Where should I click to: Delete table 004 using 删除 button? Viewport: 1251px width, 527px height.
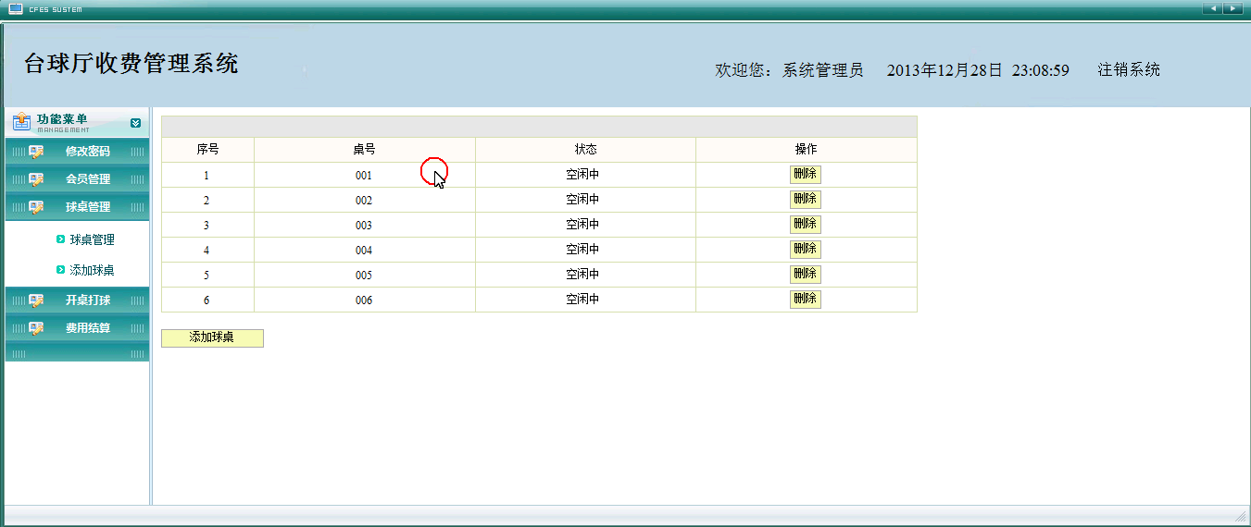click(806, 249)
